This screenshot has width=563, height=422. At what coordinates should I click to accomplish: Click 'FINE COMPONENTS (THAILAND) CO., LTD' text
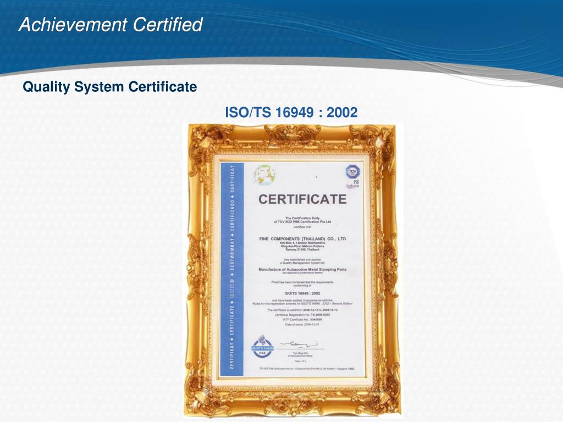point(302,238)
